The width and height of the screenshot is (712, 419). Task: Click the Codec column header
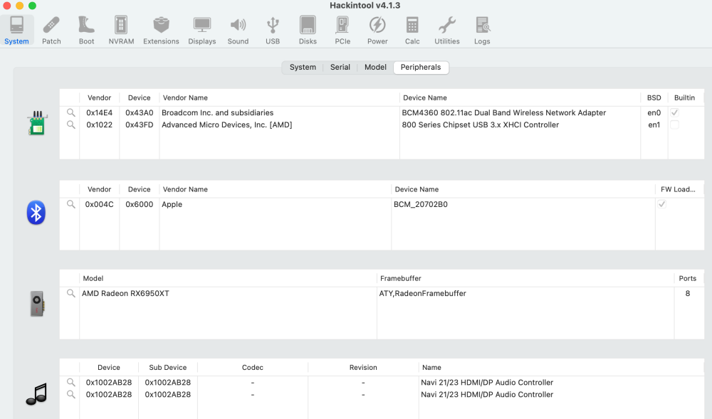[x=253, y=367]
